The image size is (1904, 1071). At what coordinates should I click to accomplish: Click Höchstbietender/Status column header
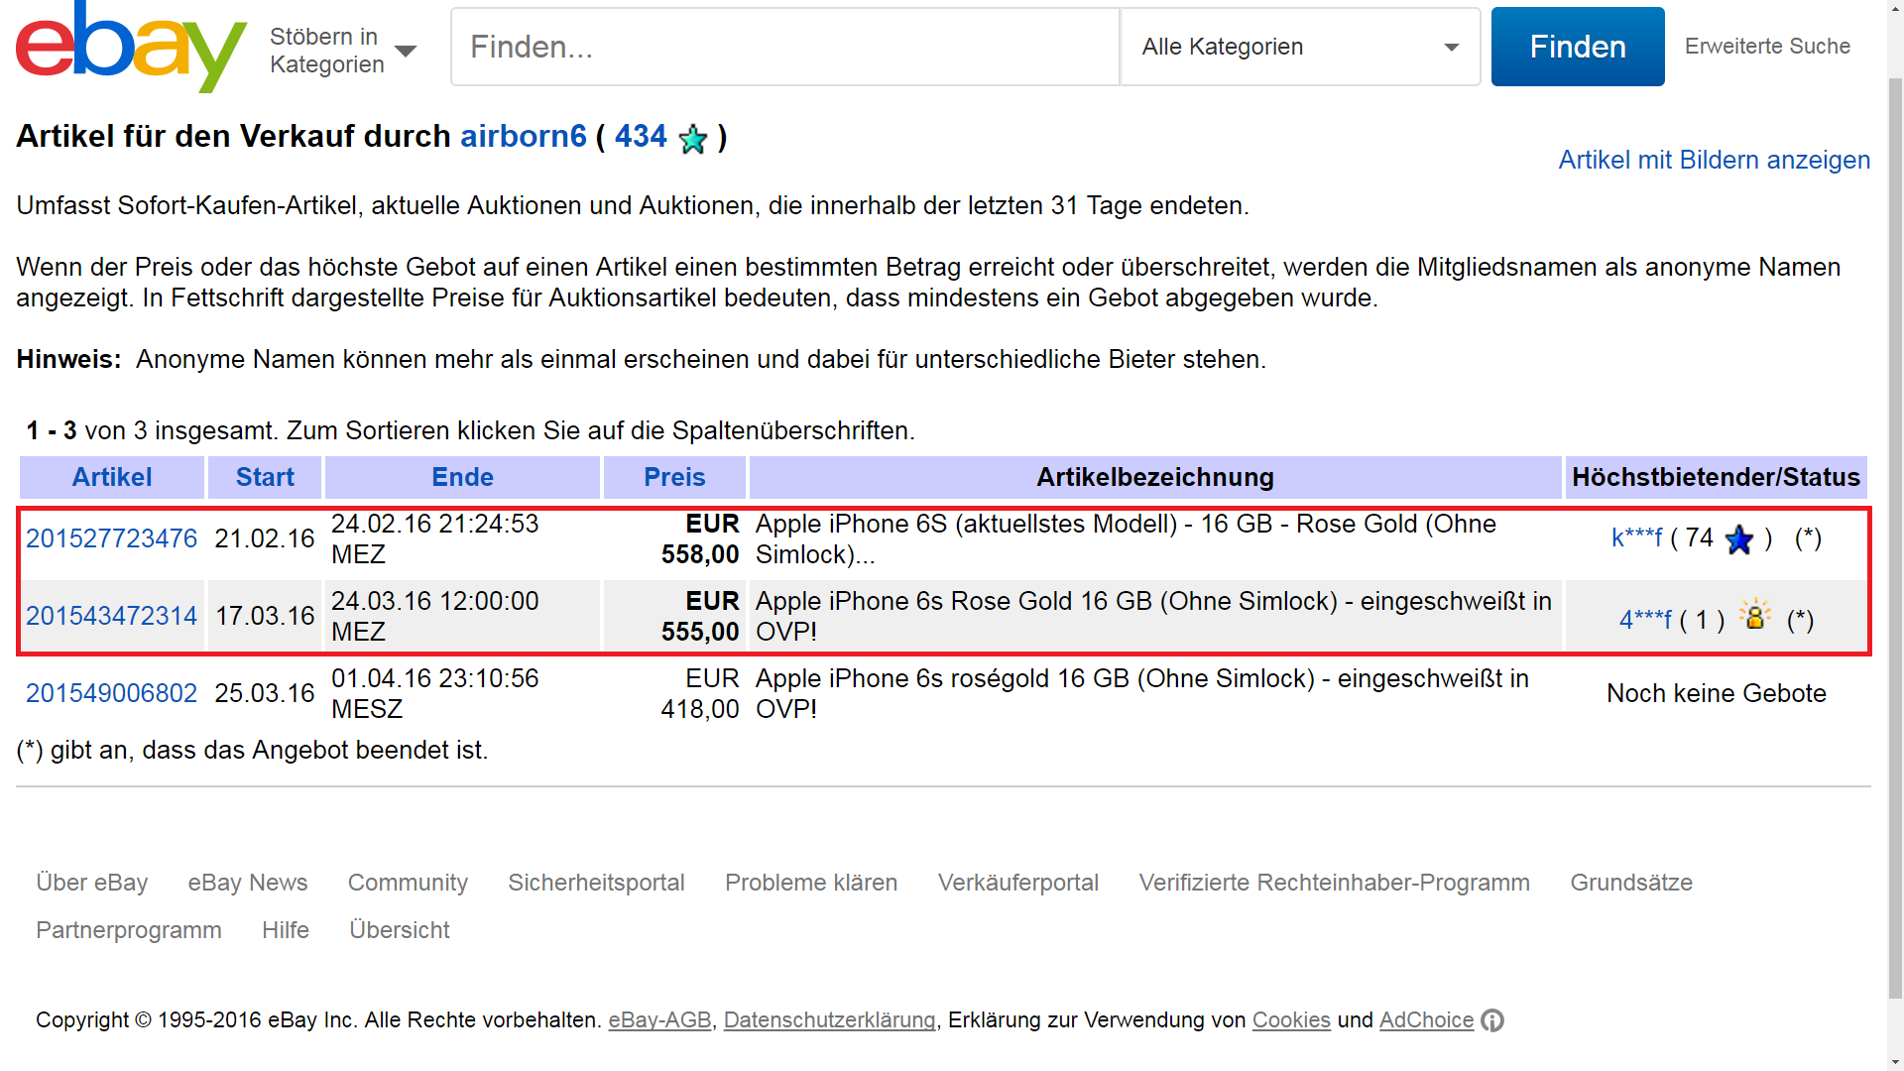[x=1716, y=477]
